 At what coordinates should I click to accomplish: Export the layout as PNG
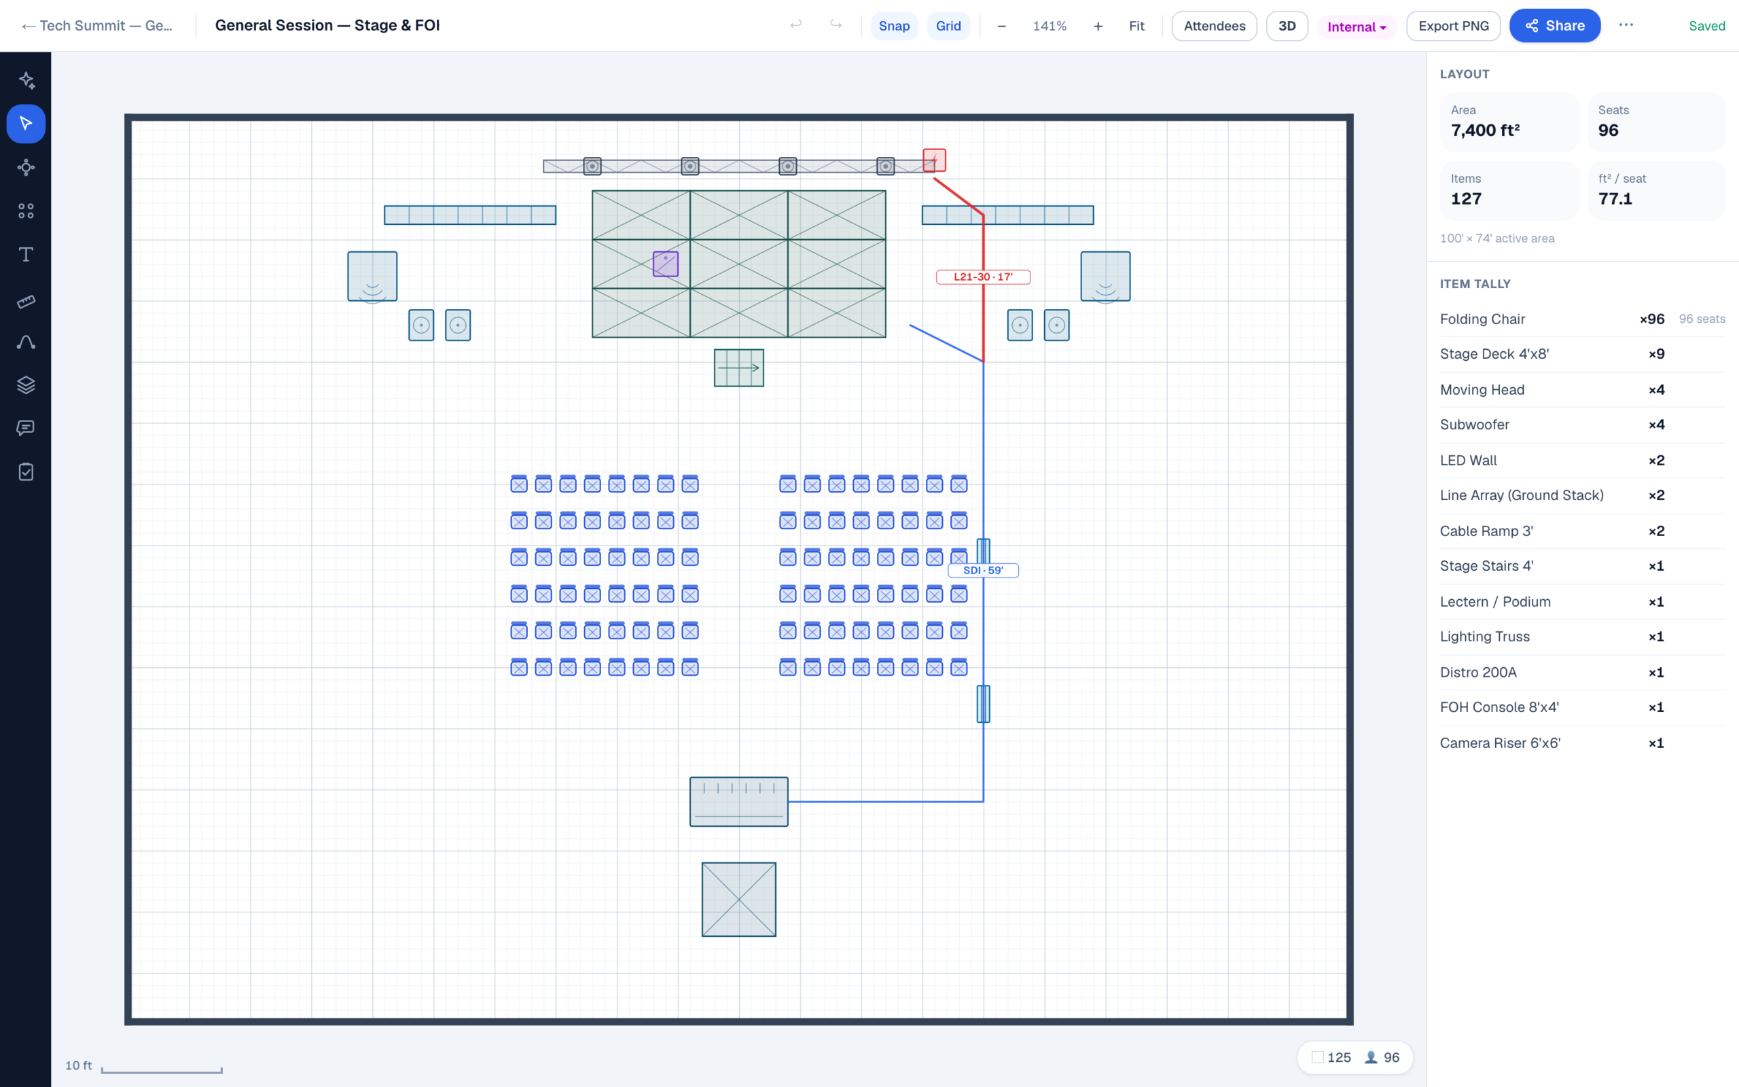(x=1454, y=26)
